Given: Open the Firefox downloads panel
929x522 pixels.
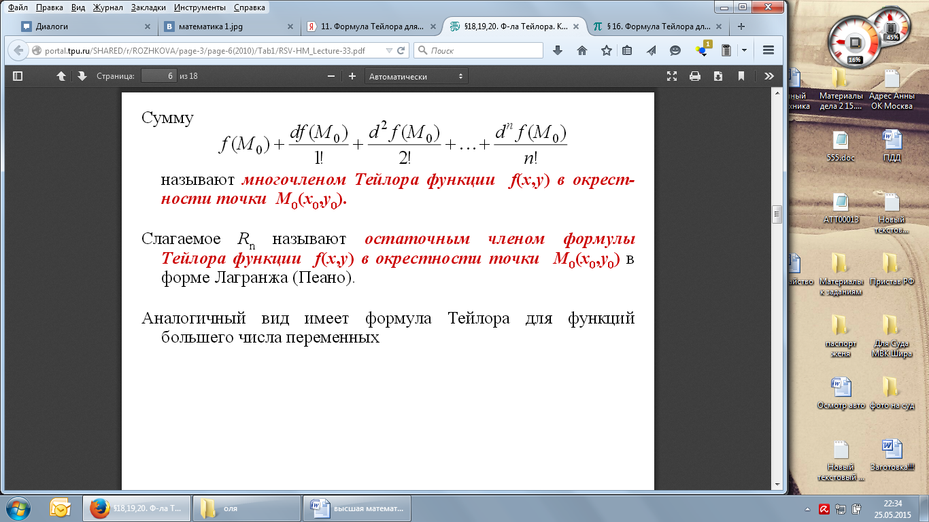Looking at the screenshot, I should [x=558, y=50].
